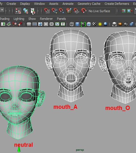Screen dimensions: 136x153
Task: Click the Film gate icon
Action: click(35, 24)
